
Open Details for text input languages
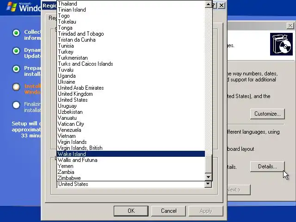click(267, 166)
